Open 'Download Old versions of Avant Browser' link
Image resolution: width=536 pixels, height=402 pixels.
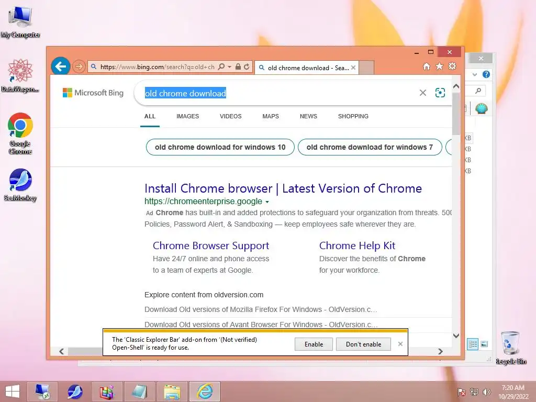(x=261, y=325)
